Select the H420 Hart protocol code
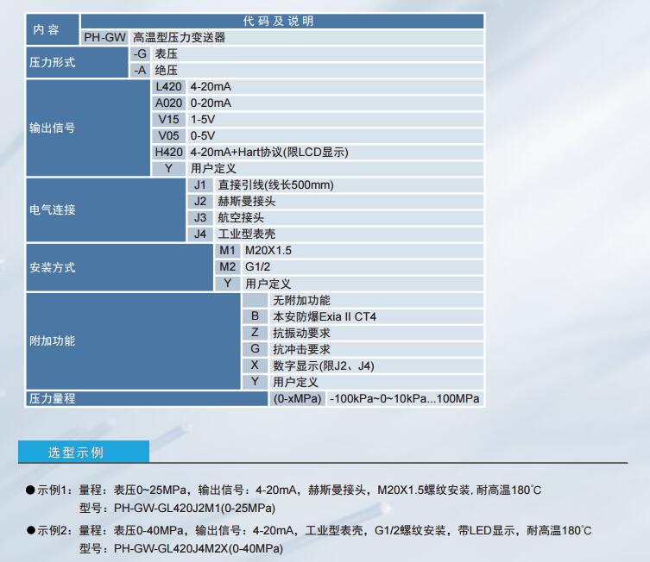Image resolution: width=650 pixels, height=562 pixels. click(x=168, y=152)
